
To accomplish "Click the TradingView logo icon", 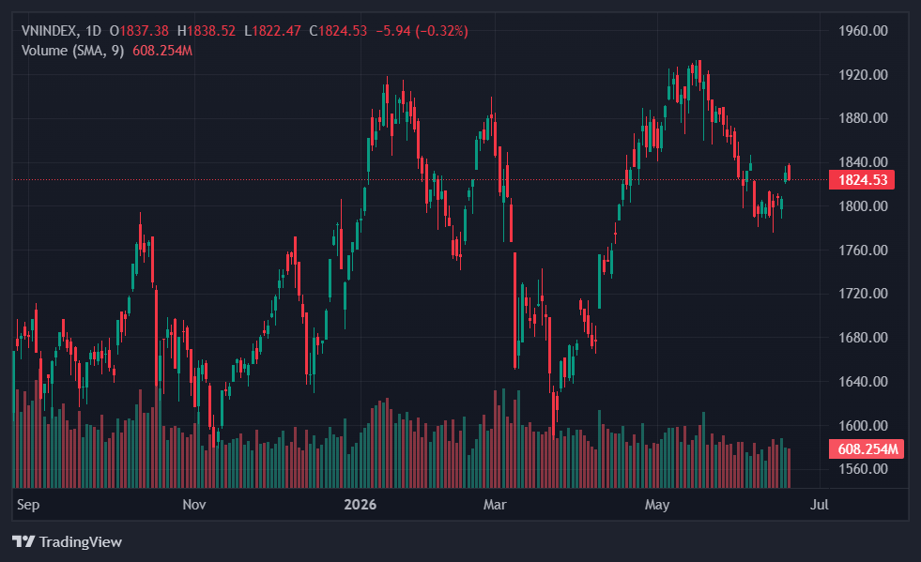I will [23, 540].
